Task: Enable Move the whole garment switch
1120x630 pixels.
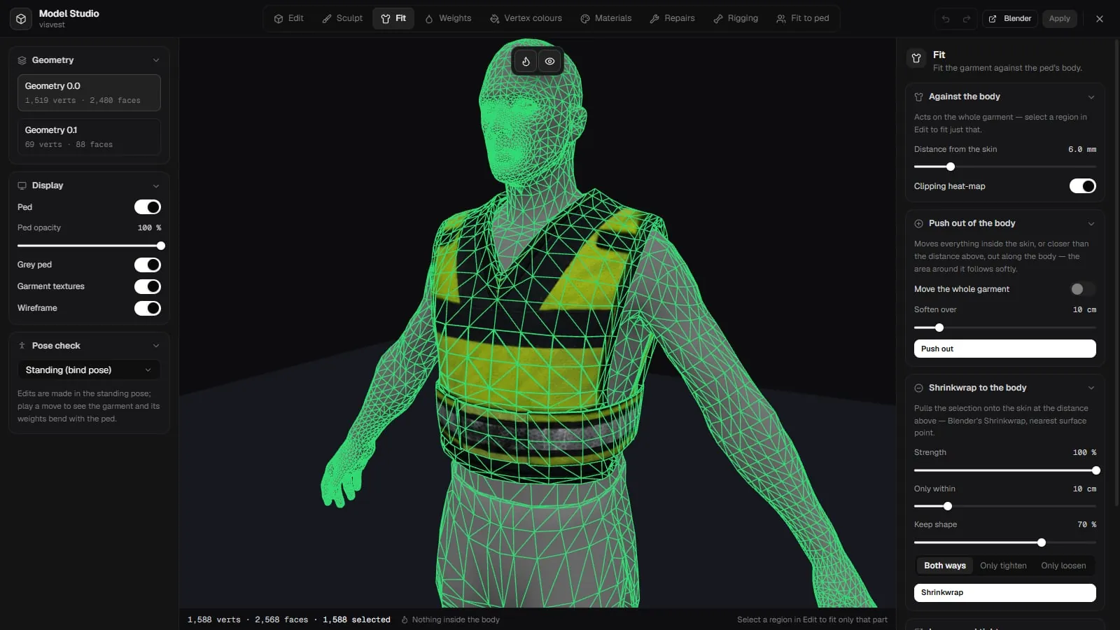Action: (1083, 289)
